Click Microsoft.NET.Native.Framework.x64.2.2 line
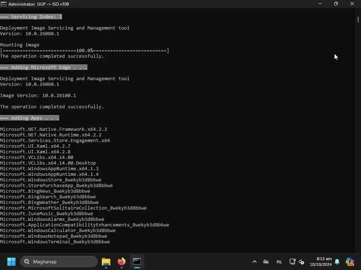The height and width of the screenshot is (270, 361). tap(54, 129)
